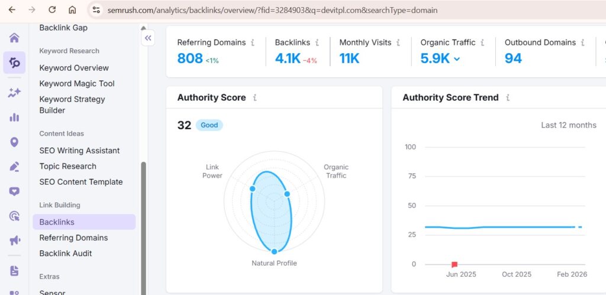The image size is (606, 295).
Task: Click red flag marker on trend chart
Action: (454, 264)
